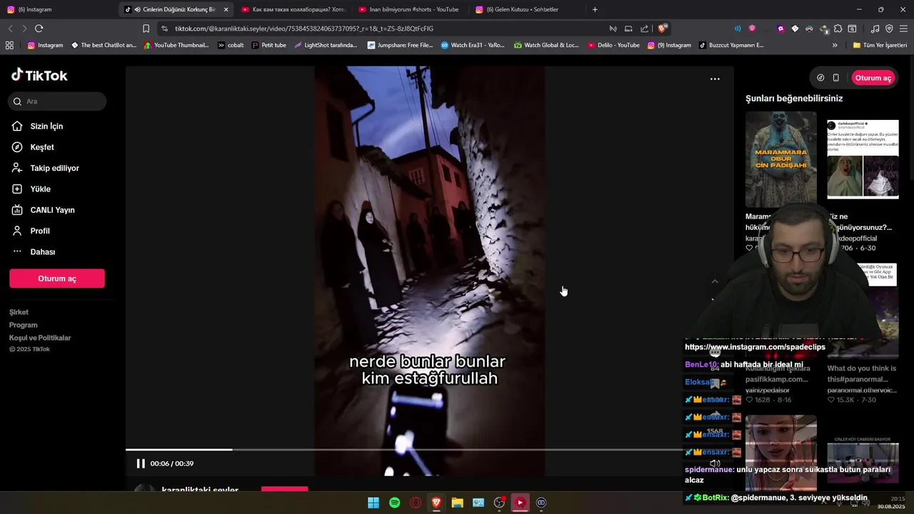Open Brave browser in taskbar
Viewport: 914px width, 514px height.
click(436, 503)
